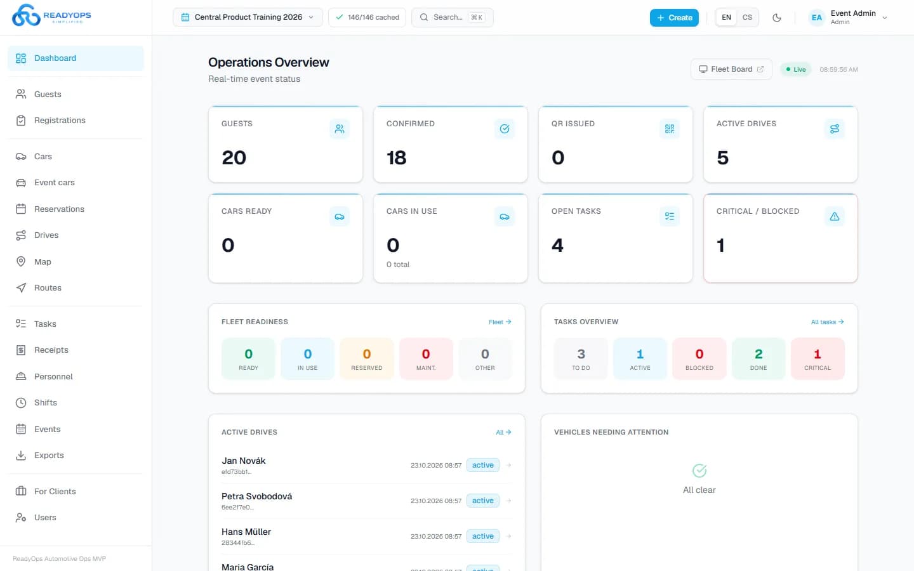Click the For Clients sidebar icon

21,492
